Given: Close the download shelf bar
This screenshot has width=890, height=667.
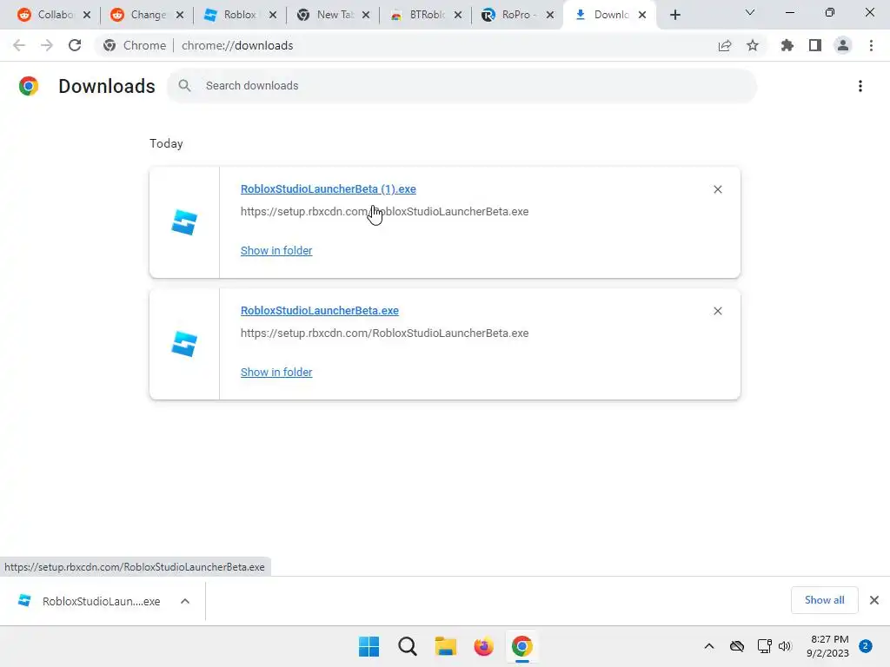Looking at the screenshot, I should [874, 600].
